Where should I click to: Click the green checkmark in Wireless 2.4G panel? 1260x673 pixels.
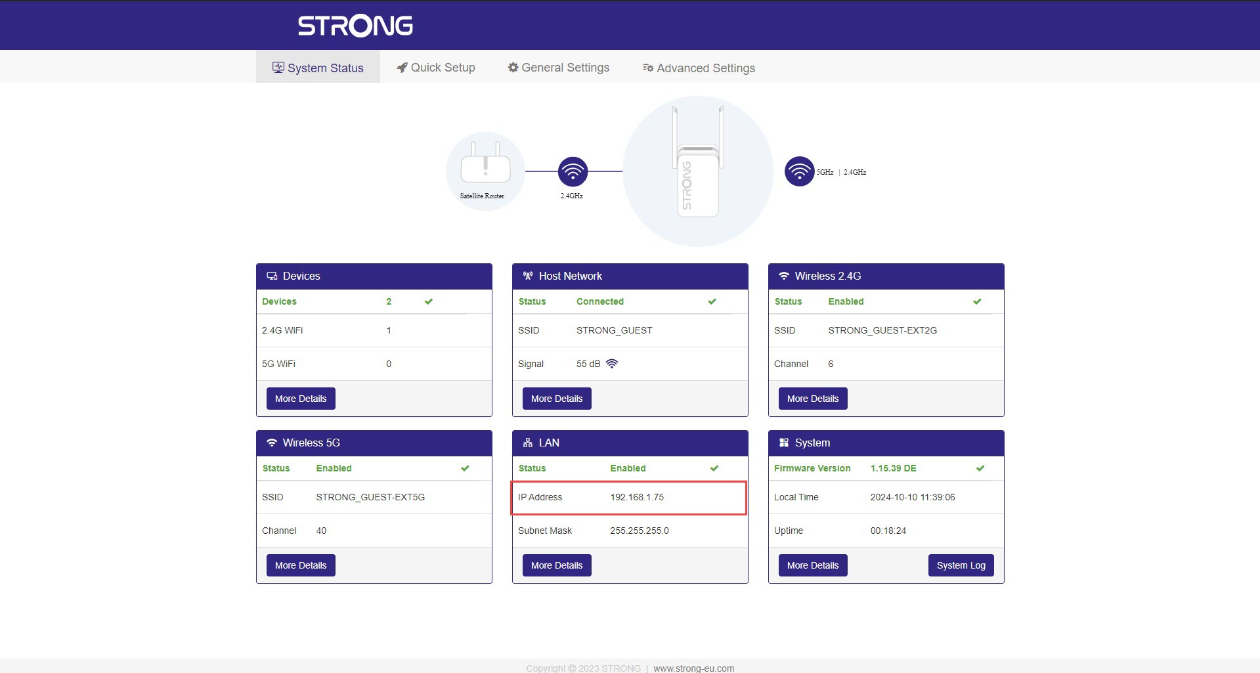977,301
